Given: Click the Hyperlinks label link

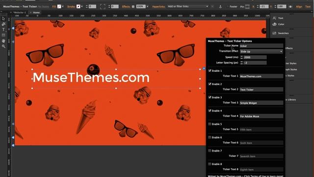Looking at the screenshot, I should pyautogui.click(x=158, y=6).
